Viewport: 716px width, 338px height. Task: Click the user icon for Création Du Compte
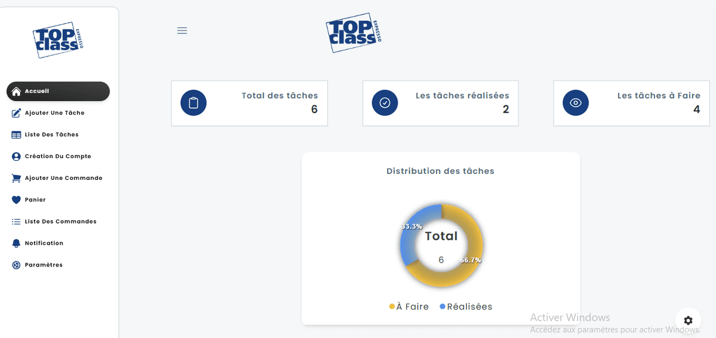coord(16,156)
